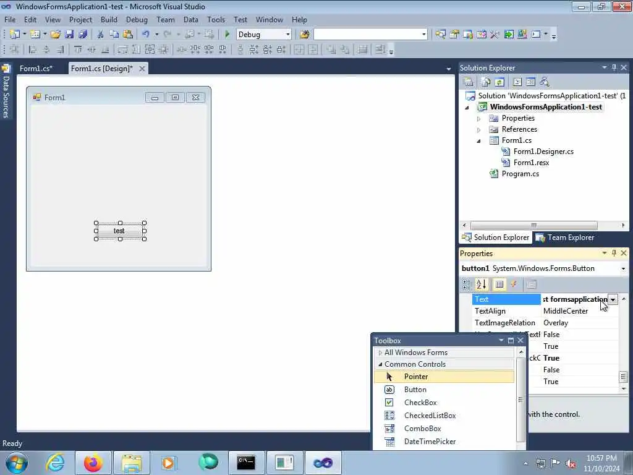This screenshot has width=633, height=475.
Task: Click the Undo arrow icon
Action: click(146, 35)
